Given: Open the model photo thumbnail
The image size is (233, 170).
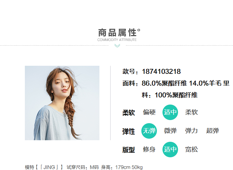Looking at the screenshot, I should [x=62, y=103].
